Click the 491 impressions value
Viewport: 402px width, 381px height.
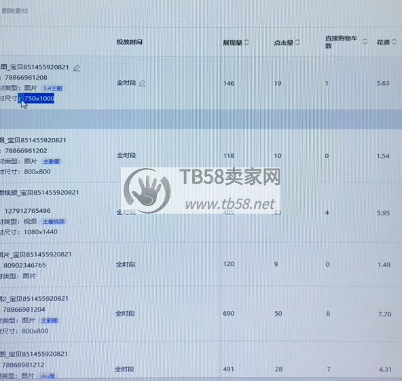pos(229,369)
